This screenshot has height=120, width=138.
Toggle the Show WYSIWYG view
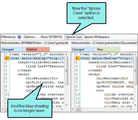pyautogui.click(x=51, y=37)
